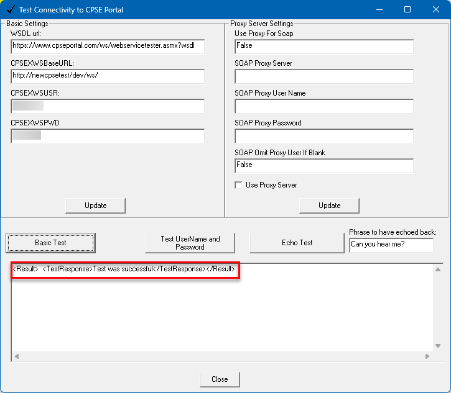Click the phrase to have echoed back field

click(391, 245)
